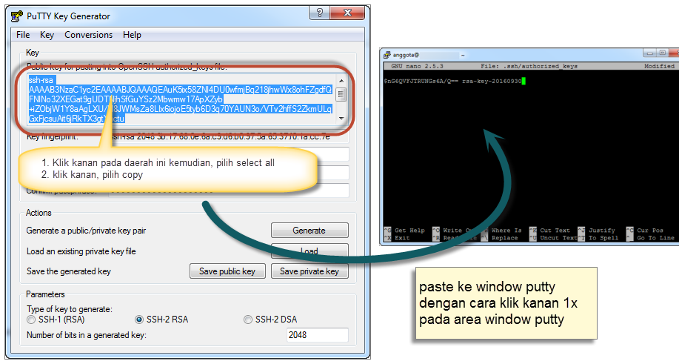Open the Key menu

click(x=47, y=35)
